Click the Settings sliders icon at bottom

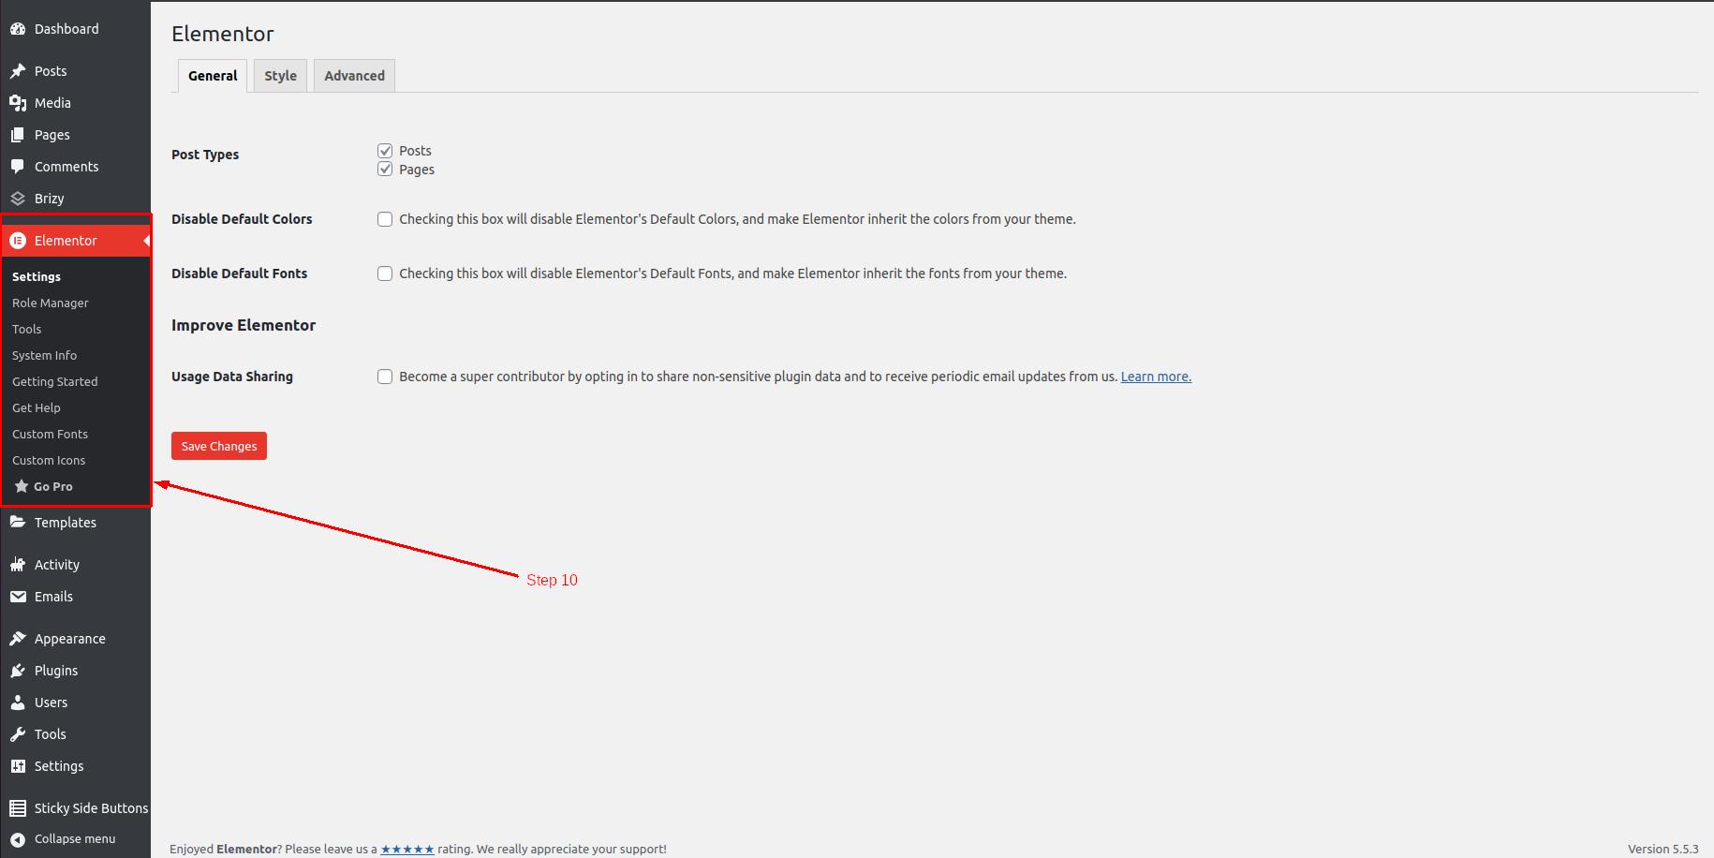click(x=18, y=766)
